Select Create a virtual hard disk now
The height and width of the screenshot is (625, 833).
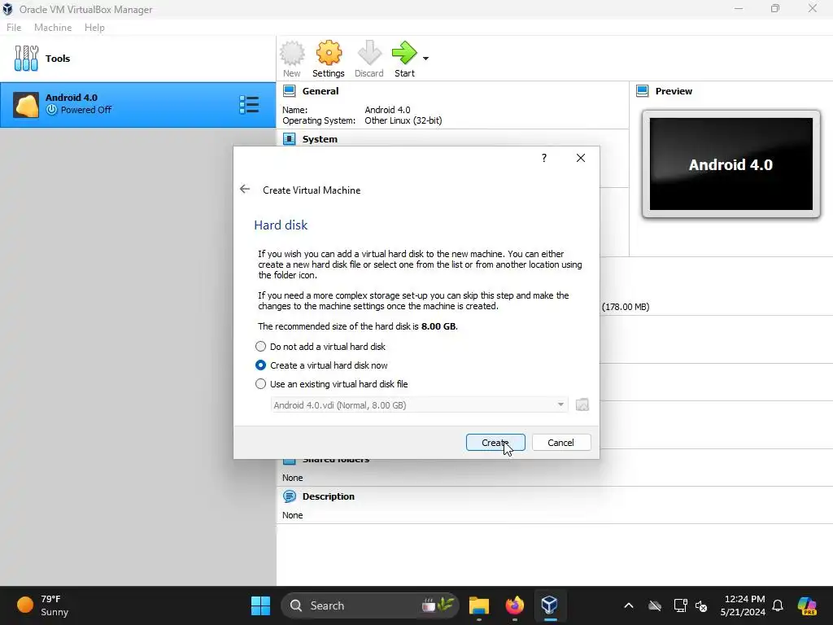[321, 365]
